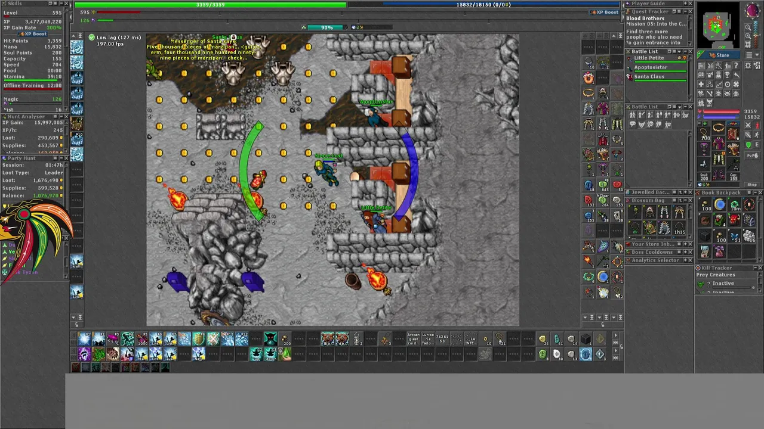Use the green potion with count 845
Screen dimensions: 764x429
point(603,185)
